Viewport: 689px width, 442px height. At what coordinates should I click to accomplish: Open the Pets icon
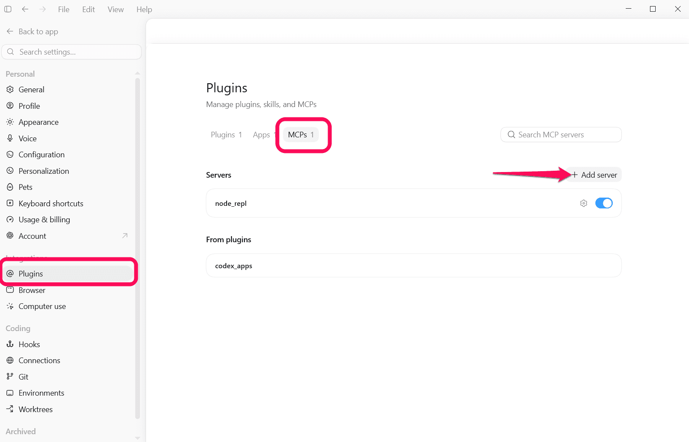[x=10, y=187]
